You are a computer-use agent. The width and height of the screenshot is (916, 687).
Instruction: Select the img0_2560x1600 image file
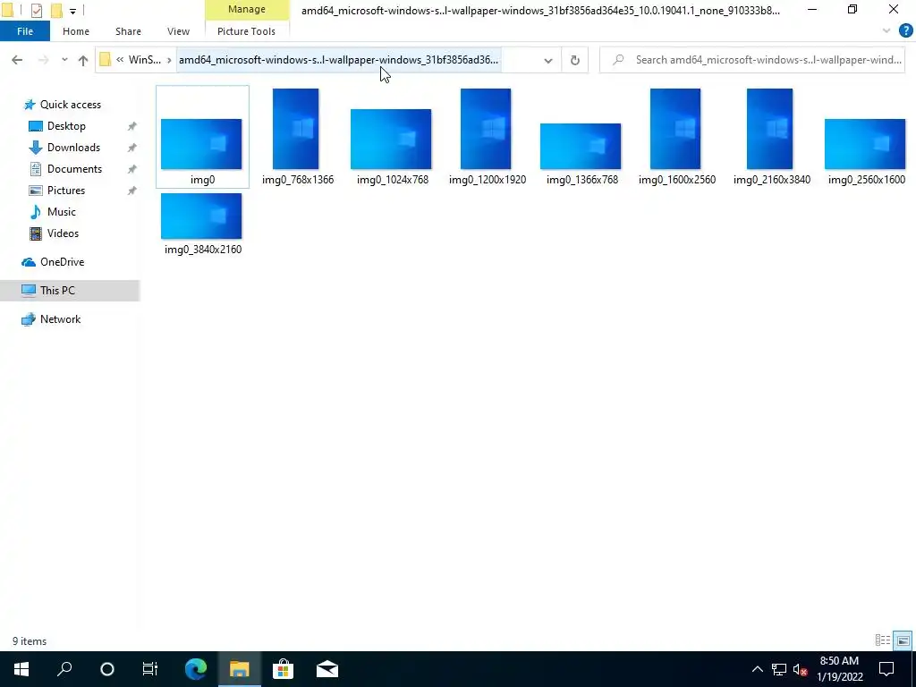tap(866, 152)
